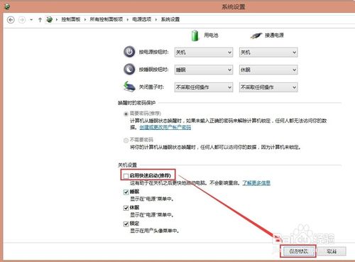Screen dimensions: 355x262
Task: Select 不需要密码 radio button
Action: coord(126,140)
